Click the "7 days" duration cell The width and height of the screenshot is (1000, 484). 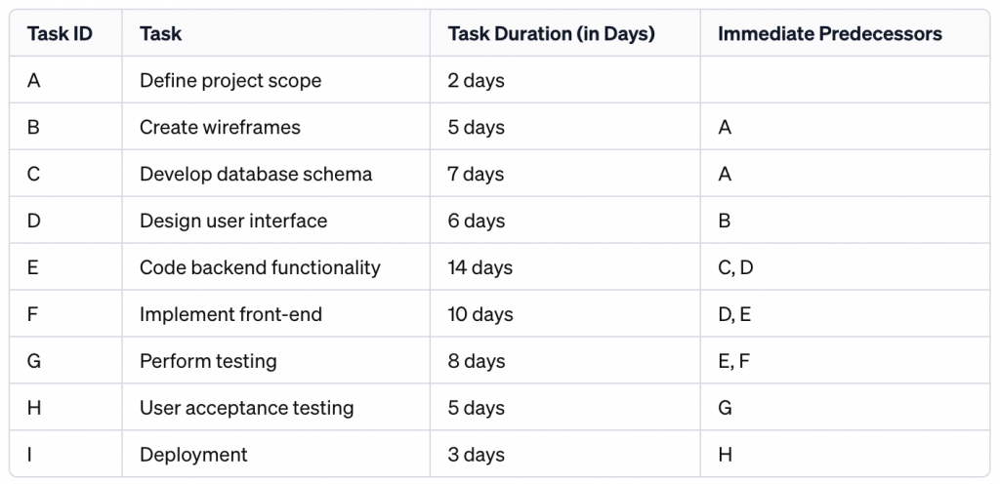[476, 175]
